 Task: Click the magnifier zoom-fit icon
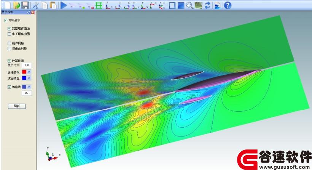[189, 5]
